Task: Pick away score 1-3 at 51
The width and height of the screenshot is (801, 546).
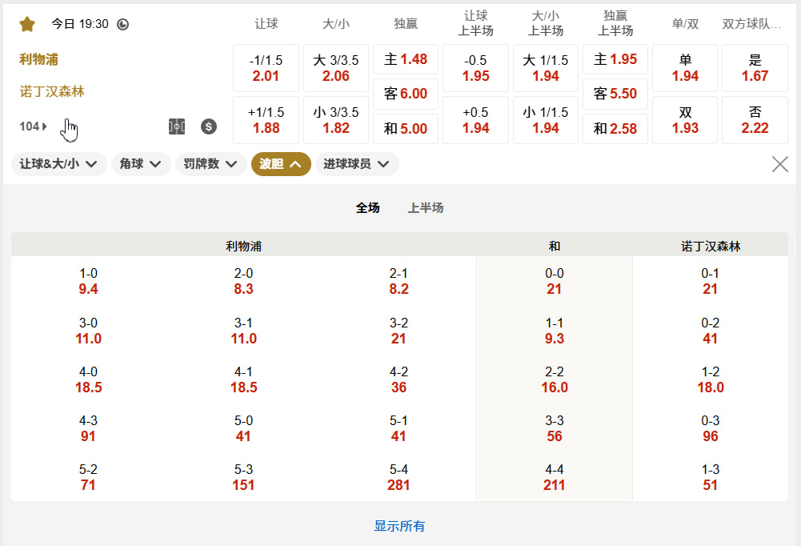Action: click(x=710, y=477)
